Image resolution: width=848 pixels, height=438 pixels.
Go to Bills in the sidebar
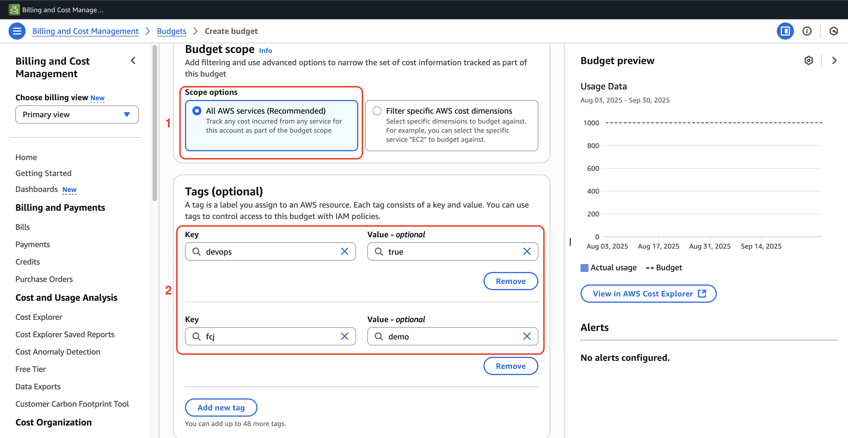(22, 227)
